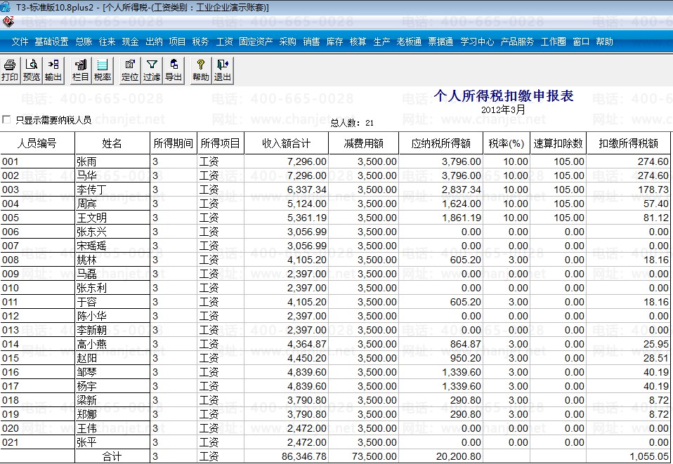Click the 税率(%) column header

[507, 144]
